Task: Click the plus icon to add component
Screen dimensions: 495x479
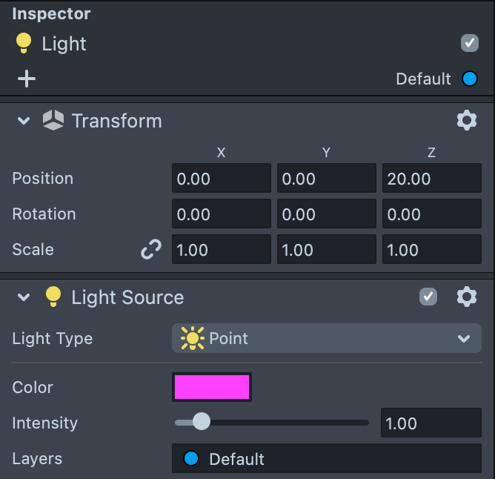Action: tap(27, 79)
